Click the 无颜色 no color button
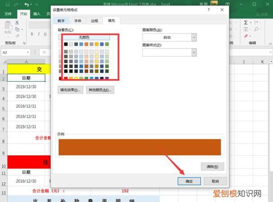 84,37
